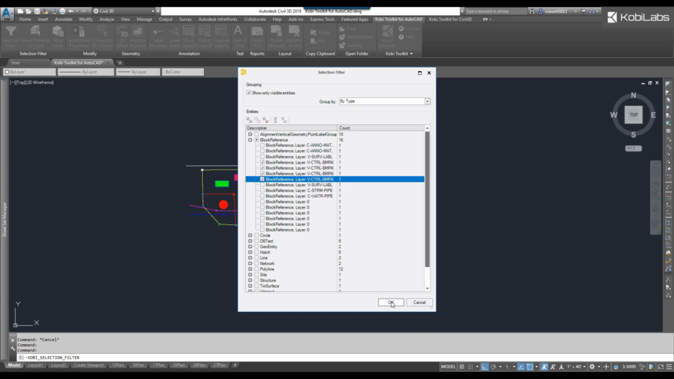Screen dimensions: 674x379
Task: Expand the DBText tree node
Action: tap(250, 241)
